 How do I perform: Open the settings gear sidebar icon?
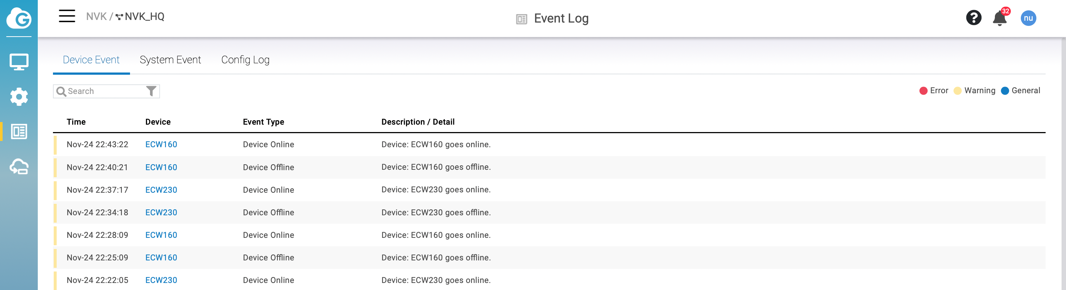coord(19,97)
